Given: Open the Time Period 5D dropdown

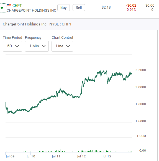Looking at the screenshot, I should tap(12, 46).
